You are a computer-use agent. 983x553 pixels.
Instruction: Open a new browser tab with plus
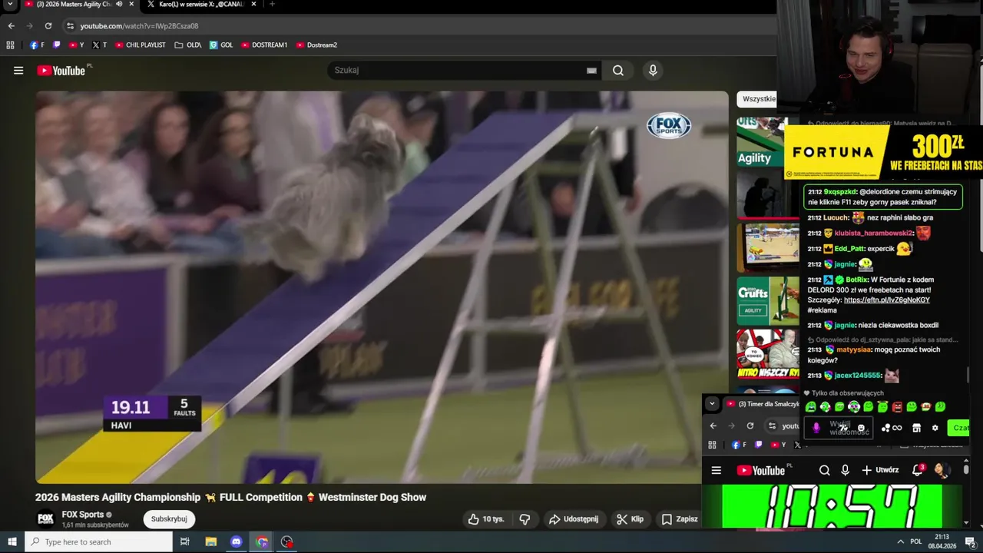click(x=272, y=5)
